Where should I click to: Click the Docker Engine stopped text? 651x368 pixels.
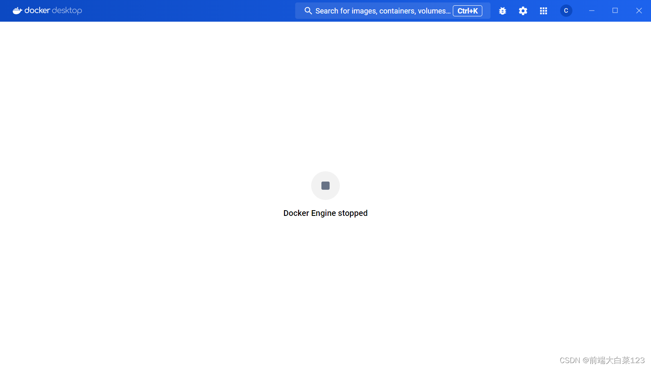325,213
